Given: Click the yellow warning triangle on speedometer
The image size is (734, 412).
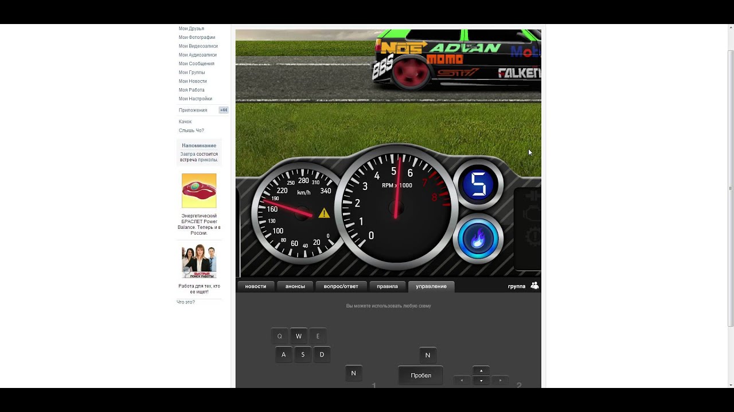Looking at the screenshot, I should click(324, 213).
